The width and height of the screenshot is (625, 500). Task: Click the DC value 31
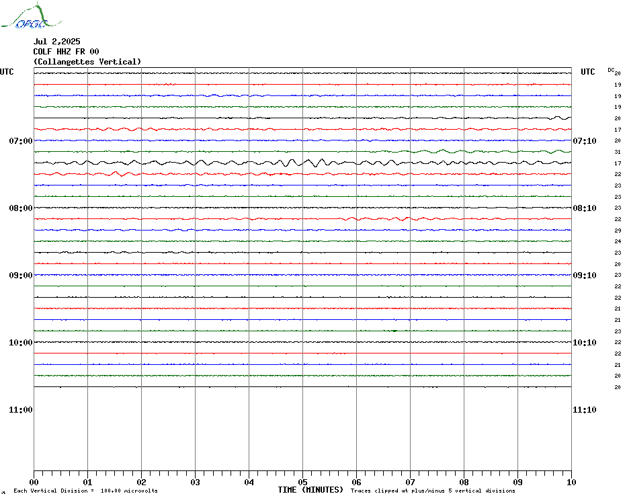(x=618, y=152)
